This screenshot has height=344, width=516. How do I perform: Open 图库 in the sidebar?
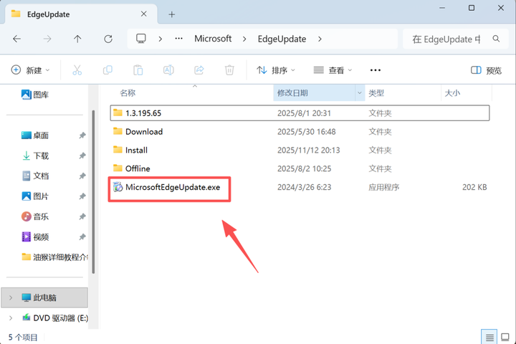click(35, 95)
